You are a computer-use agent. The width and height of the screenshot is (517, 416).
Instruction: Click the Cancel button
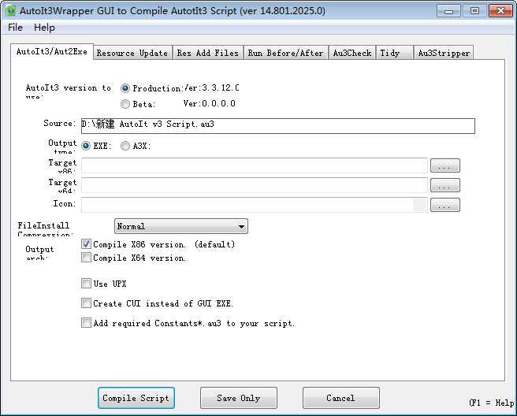point(341,398)
